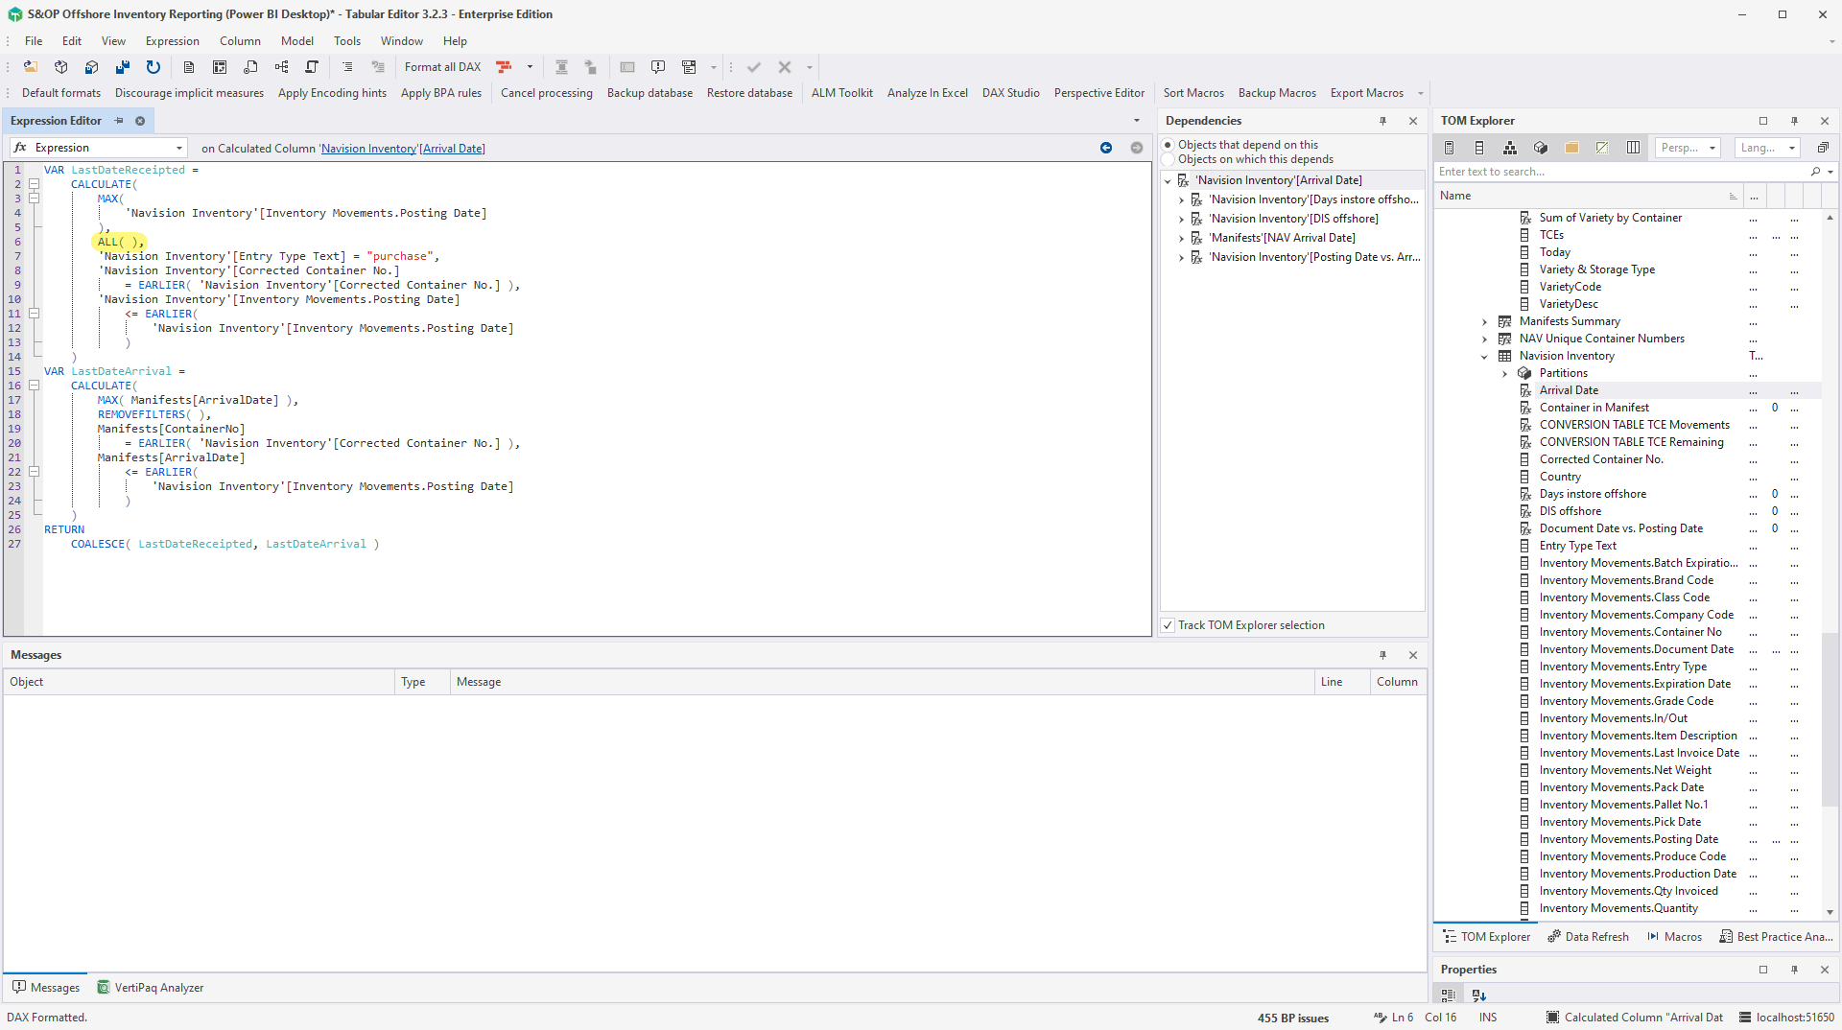This screenshot has height=1030, width=1842.
Task: Open the Tools menu
Action: (x=346, y=40)
